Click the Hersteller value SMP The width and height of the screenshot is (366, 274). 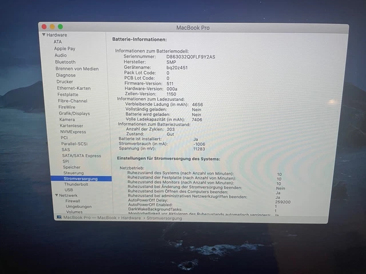171,62
